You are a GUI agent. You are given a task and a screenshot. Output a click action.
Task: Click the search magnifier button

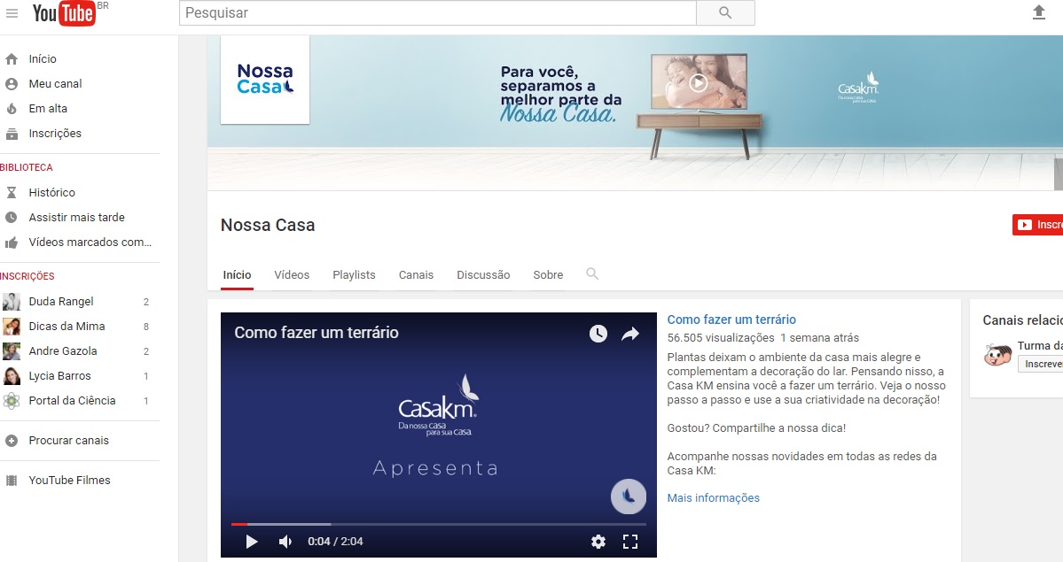[x=724, y=13]
